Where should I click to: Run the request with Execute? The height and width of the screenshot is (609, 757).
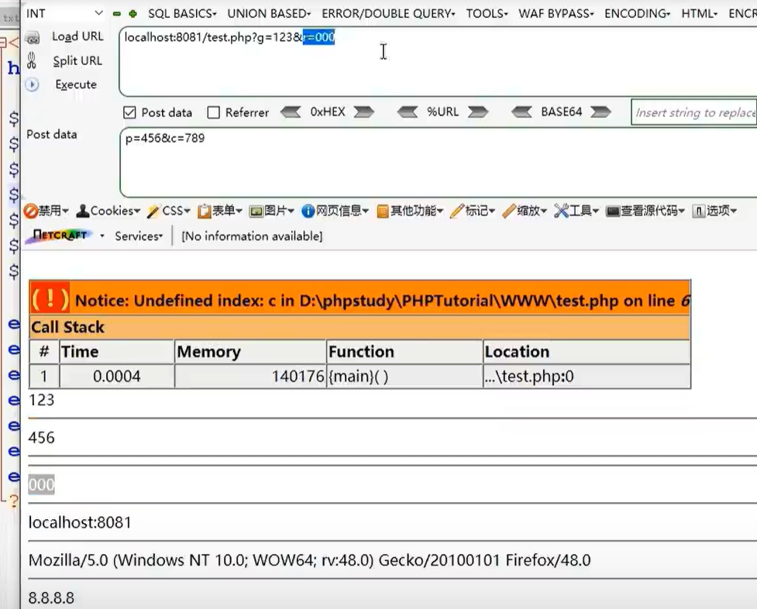[x=61, y=84]
